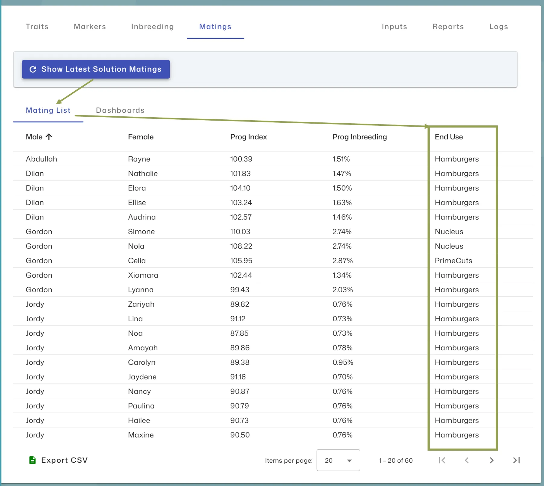
Task: Click female name Maxine
Action: point(141,435)
